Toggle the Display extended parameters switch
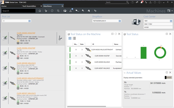 tap(168, 77)
